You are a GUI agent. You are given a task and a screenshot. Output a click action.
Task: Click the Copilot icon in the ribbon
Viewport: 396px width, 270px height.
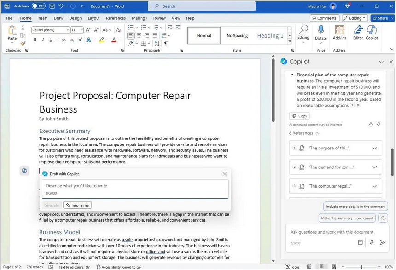pos(372,31)
